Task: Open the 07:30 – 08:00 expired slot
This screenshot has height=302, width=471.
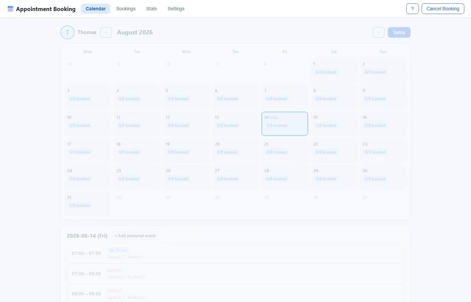Action: point(235,274)
